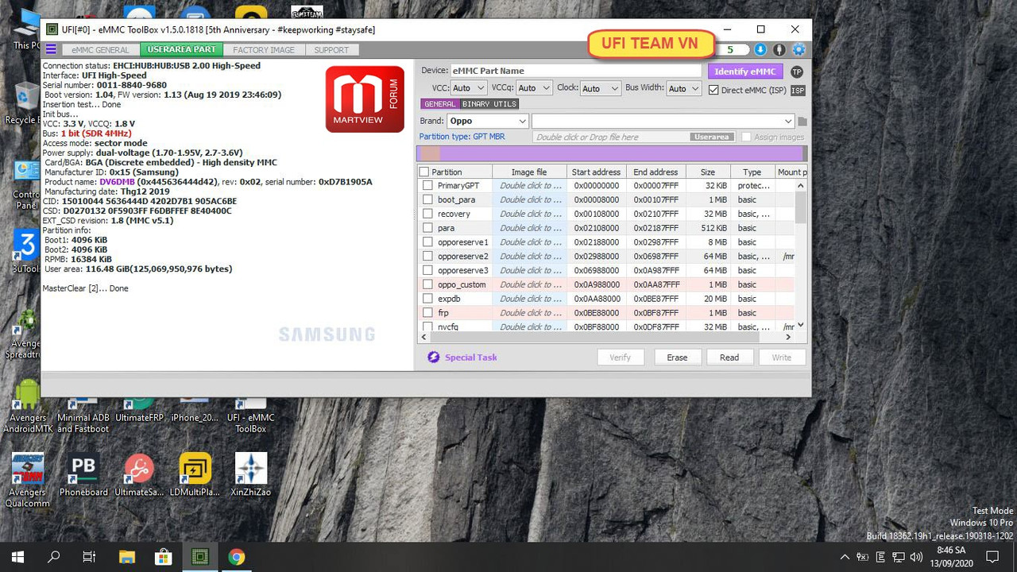Open the Martview Forum logo
This screenshot has height=572, width=1017.
tap(365, 99)
